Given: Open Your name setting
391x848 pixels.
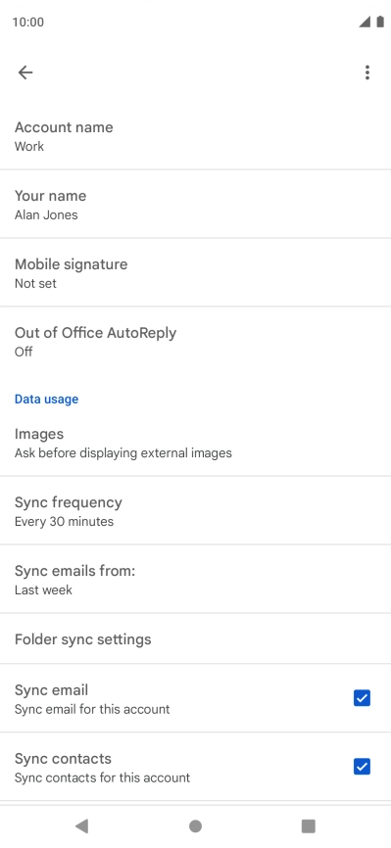Looking at the screenshot, I should [x=196, y=205].
